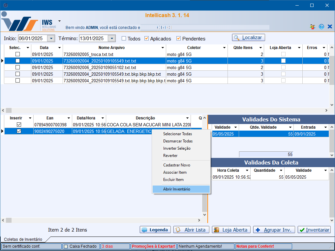Click the users icon in the header
Screen dimensions: 335x251
(313, 27)
